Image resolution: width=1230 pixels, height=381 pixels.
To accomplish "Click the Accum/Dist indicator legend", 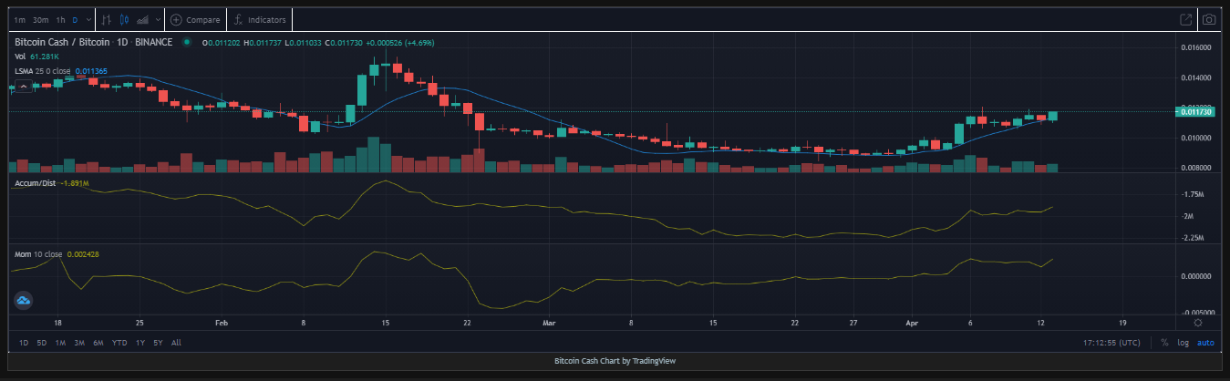I will [36, 183].
